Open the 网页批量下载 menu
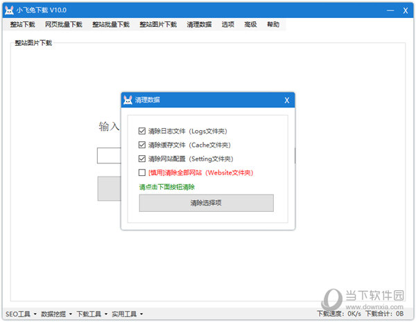The width and height of the screenshot is (416, 322). tap(64, 25)
